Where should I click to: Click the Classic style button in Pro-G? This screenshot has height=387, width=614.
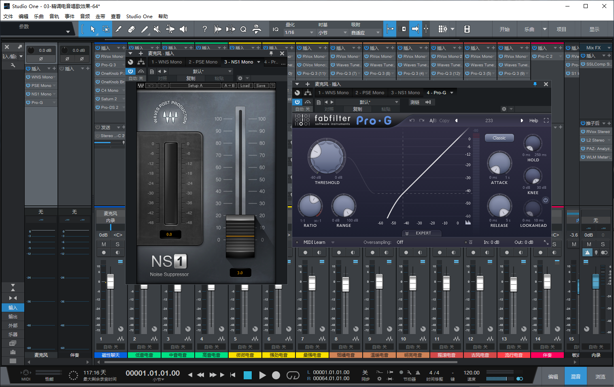499,138
